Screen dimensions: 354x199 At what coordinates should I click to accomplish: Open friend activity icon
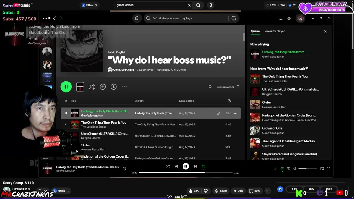point(289,18)
